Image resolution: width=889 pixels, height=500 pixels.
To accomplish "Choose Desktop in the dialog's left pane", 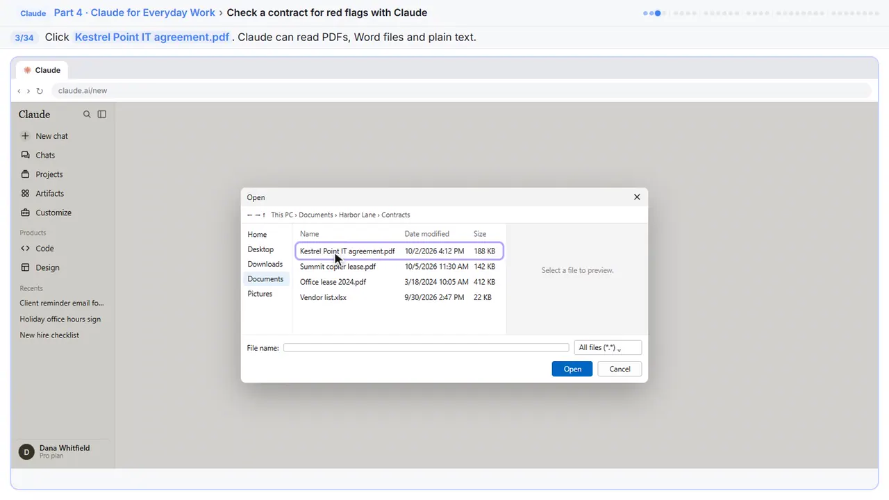I will coord(260,249).
